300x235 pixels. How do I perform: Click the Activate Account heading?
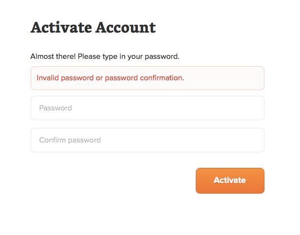(x=93, y=28)
